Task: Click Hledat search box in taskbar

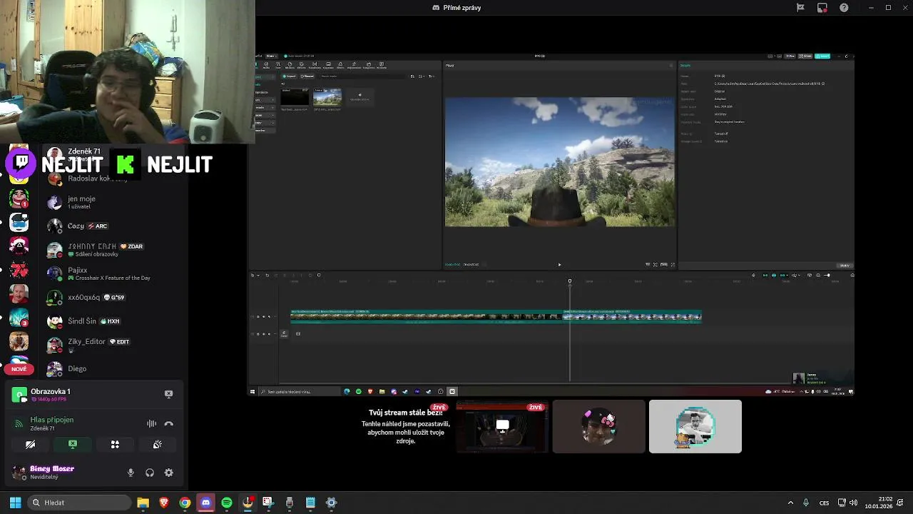Action: pos(78,503)
